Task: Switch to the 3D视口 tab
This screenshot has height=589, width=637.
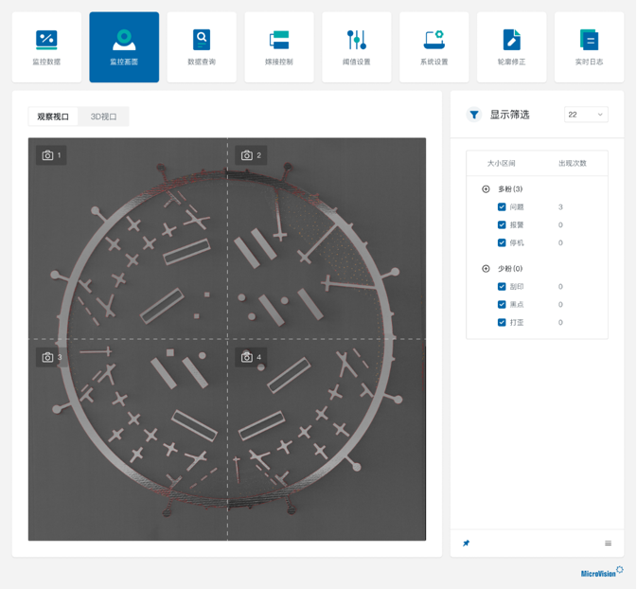Action: pyautogui.click(x=103, y=116)
